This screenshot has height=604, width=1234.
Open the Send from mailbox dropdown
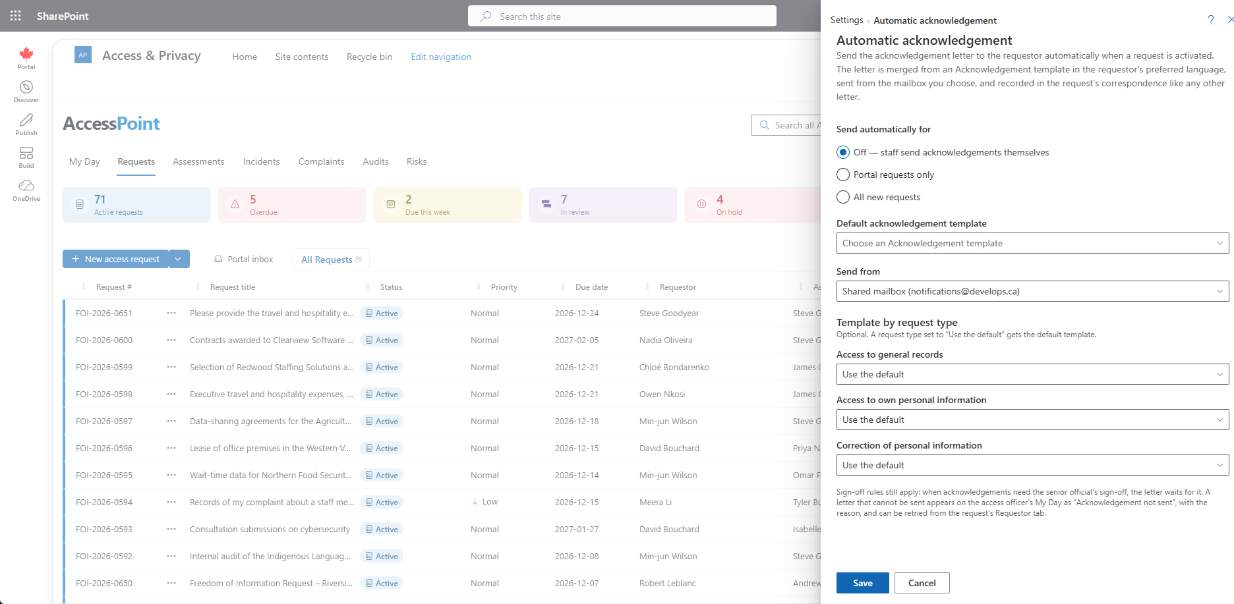point(1032,291)
